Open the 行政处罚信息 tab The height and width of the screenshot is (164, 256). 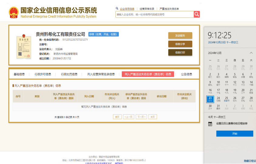(69, 74)
